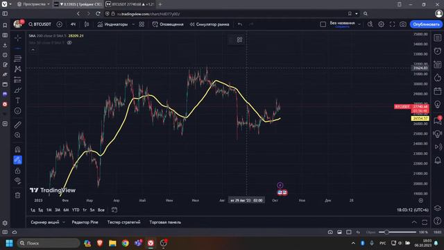Image resolution: width=444 pixels, height=250 pixels.
Task: Take a chart snapshot
Action: click(x=402, y=24)
